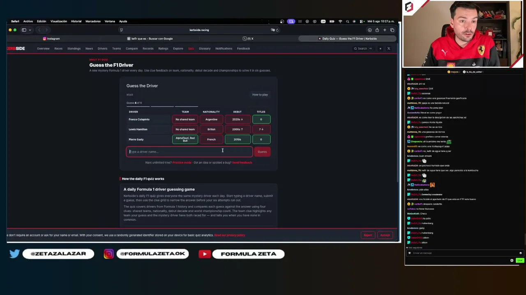
Task: Show Safari downloads
Action: (x=369, y=30)
